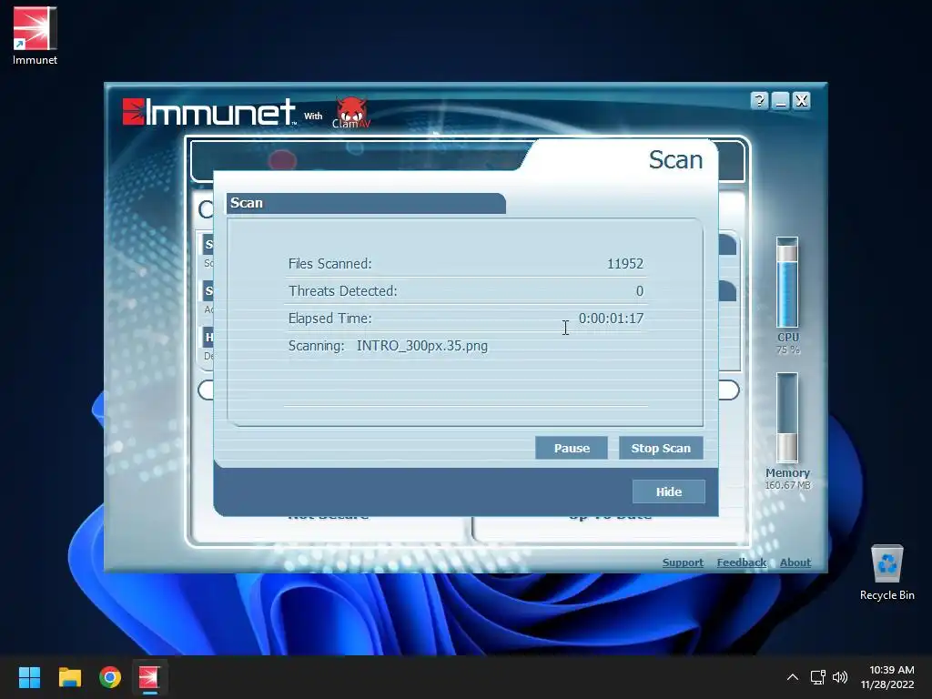Open the volume tray icon
Image resolution: width=932 pixels, height=699 pixels.
click(840, 677)
